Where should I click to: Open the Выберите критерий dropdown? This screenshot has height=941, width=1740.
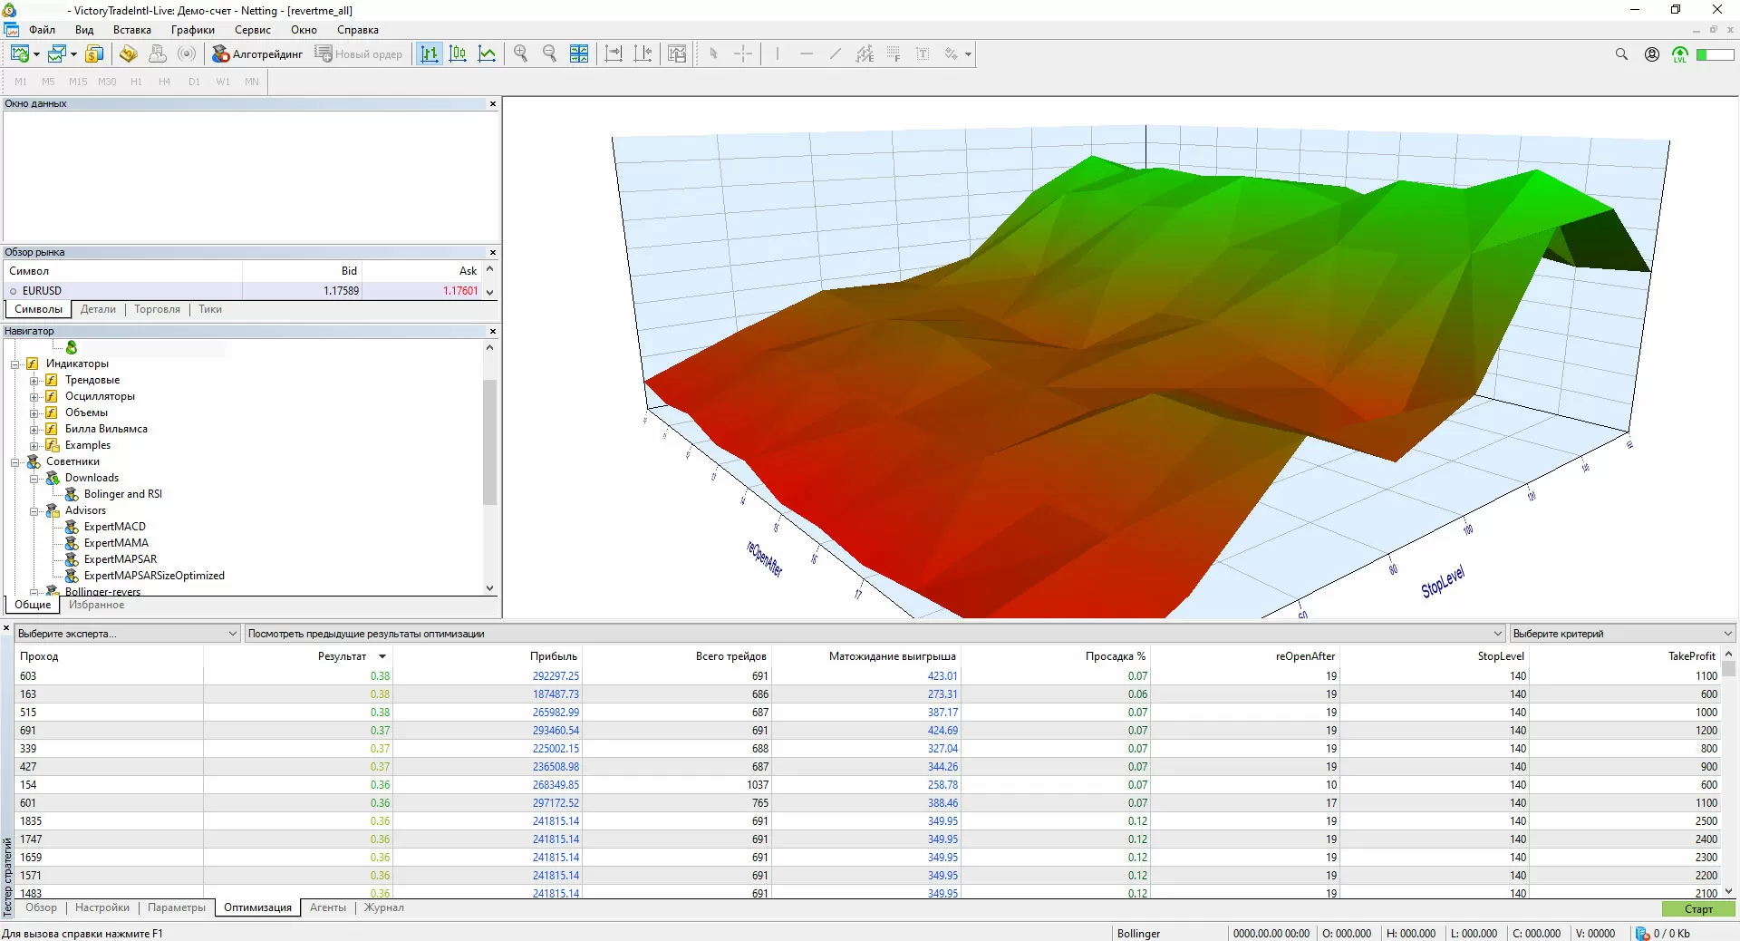tap(1621, 634)
